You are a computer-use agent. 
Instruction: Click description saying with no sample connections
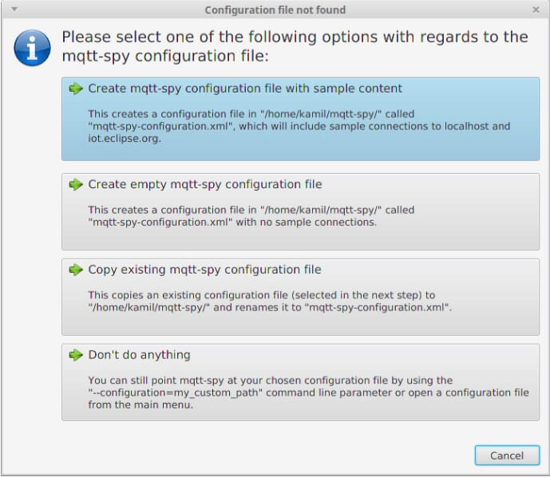tap(251, 216)
